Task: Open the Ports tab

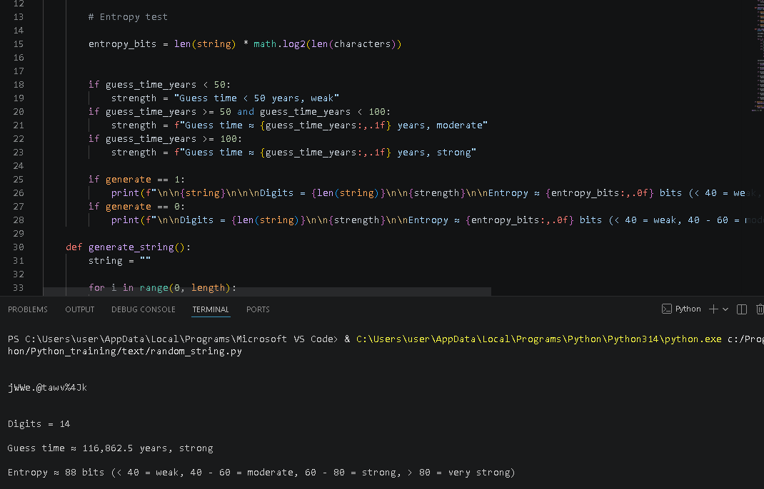Action: click(x=258, y=309)
